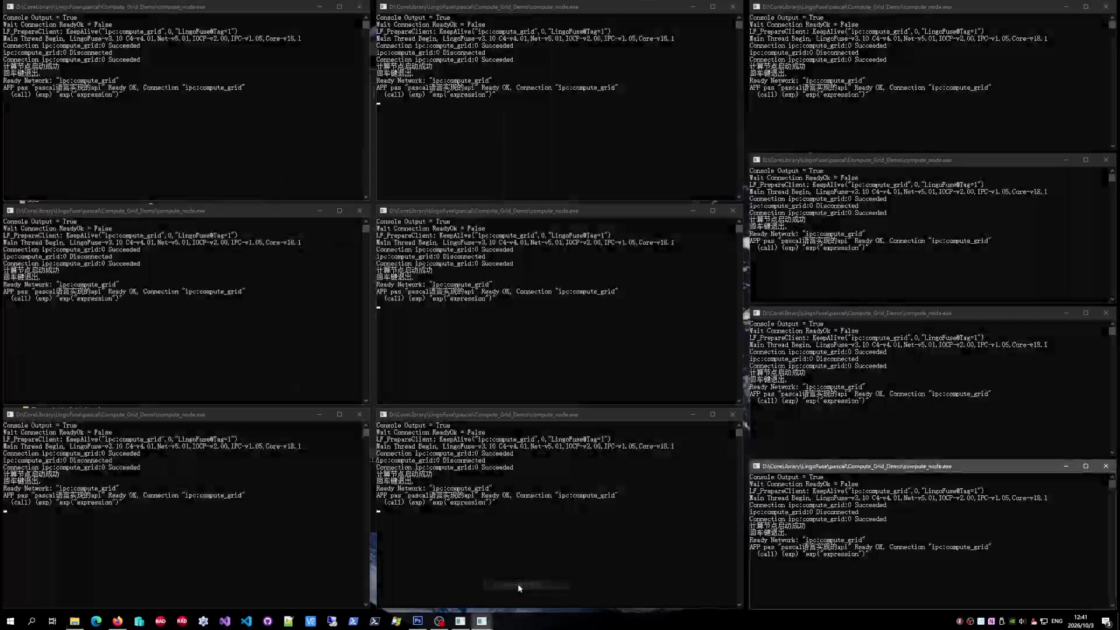Click scrollbar thumb in top-middle console window

tap(739, 25)
